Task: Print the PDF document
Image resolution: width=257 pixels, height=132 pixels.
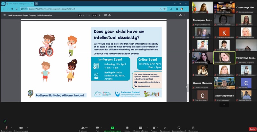Action: point(181,15)
